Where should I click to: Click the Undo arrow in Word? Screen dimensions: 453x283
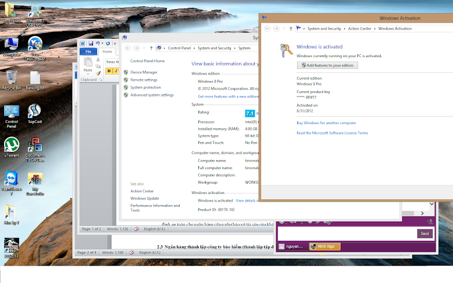98,43
